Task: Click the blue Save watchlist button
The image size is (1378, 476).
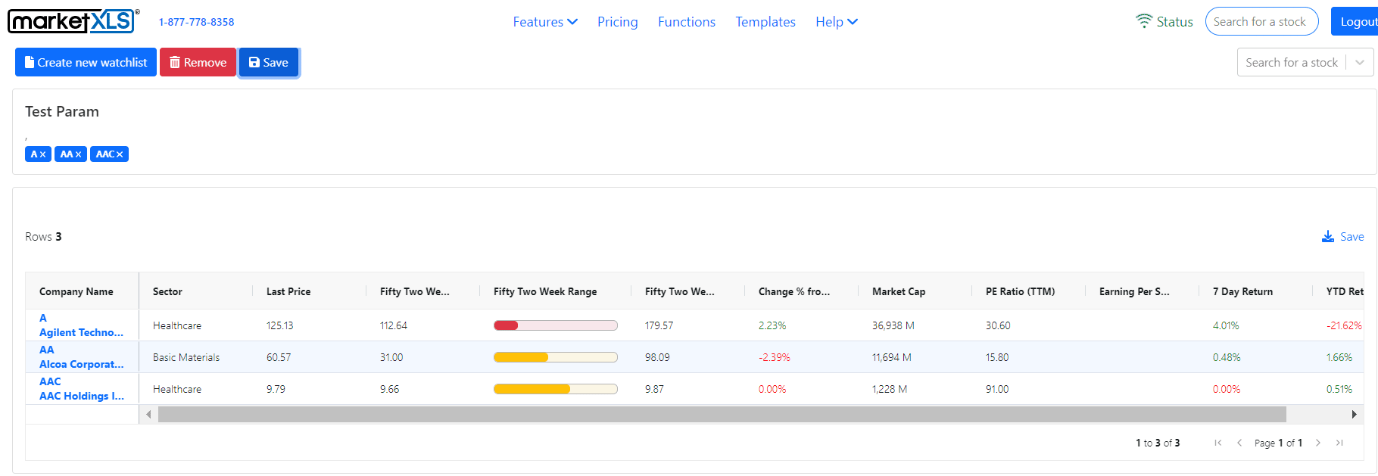Action: pos(269,62)
